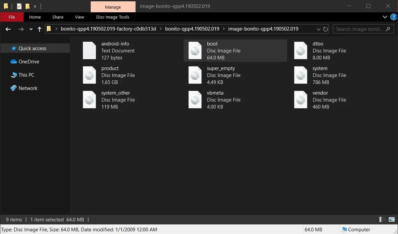This screenshot has height=234, width=398.
Task: Open the recent locations dropdown arrow
Action: [x=31, y=29]
